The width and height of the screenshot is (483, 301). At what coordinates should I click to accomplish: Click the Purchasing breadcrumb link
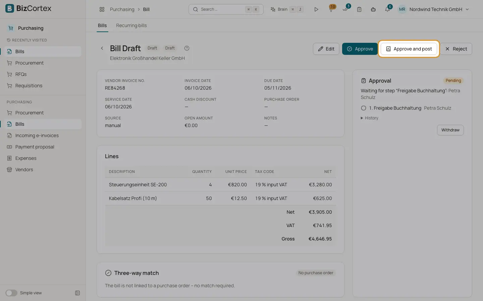[122, 9]
